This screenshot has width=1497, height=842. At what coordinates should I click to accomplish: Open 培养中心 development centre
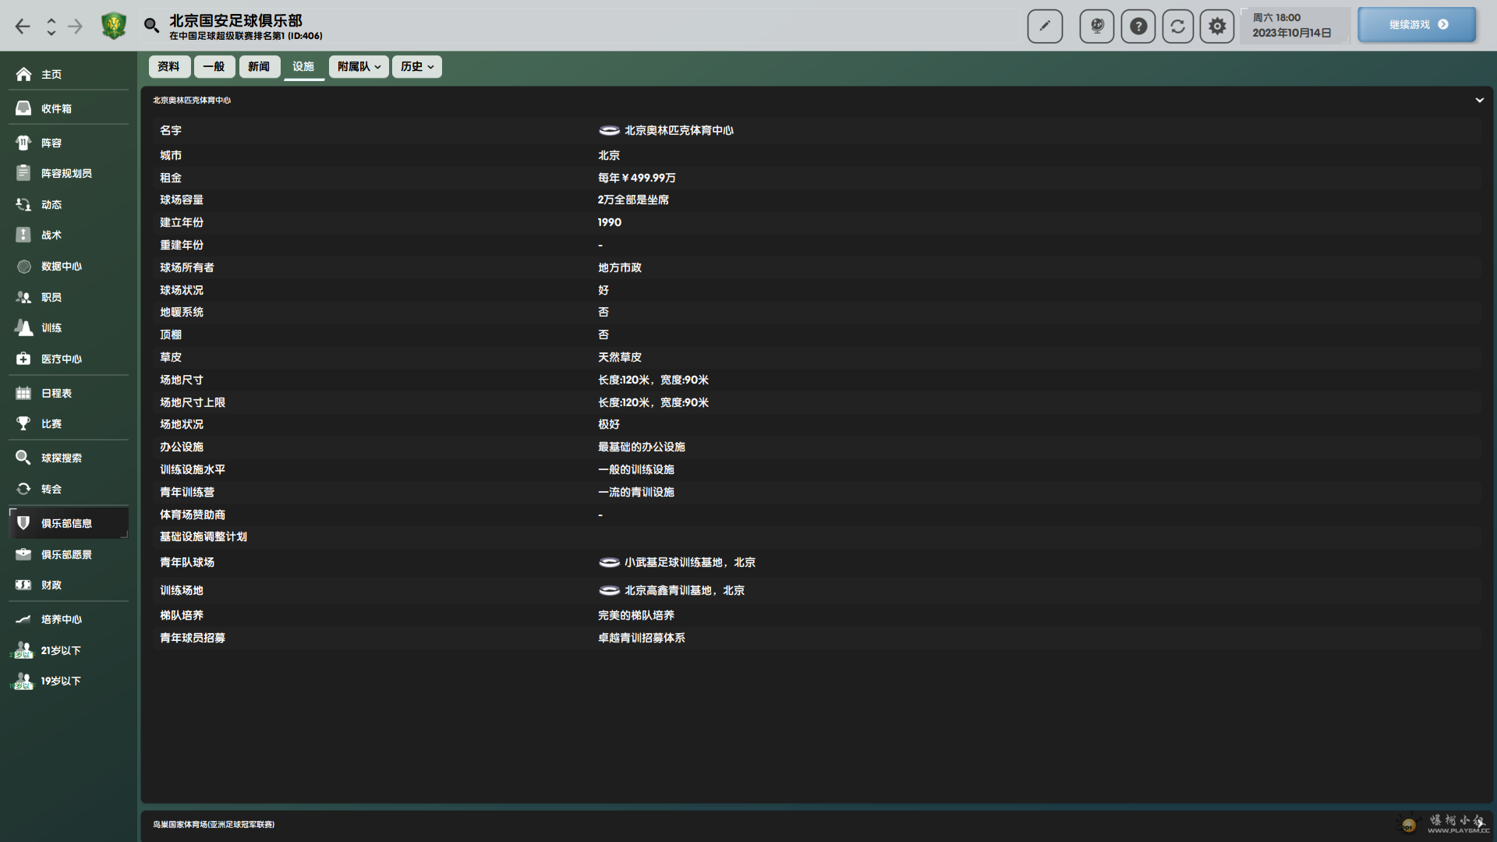coord(69,619)
